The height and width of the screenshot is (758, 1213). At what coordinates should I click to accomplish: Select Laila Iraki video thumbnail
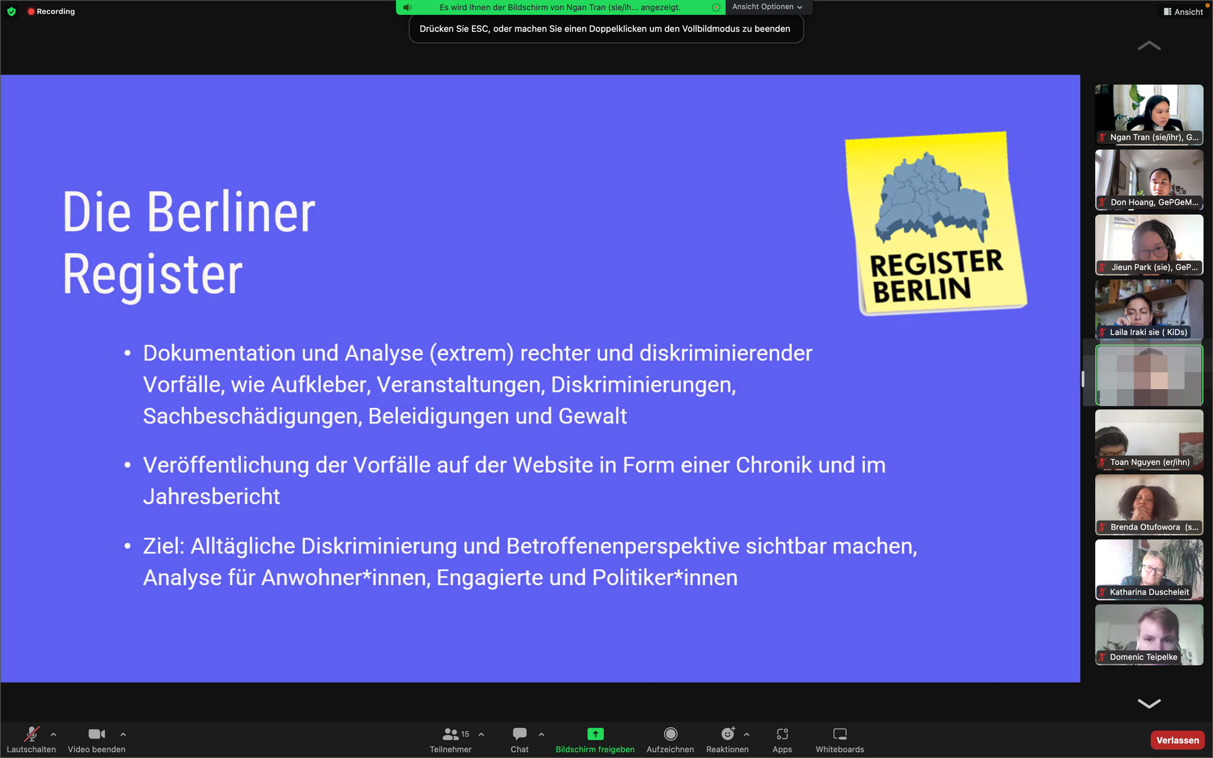pyautogui.click(x=1149, y=309)
